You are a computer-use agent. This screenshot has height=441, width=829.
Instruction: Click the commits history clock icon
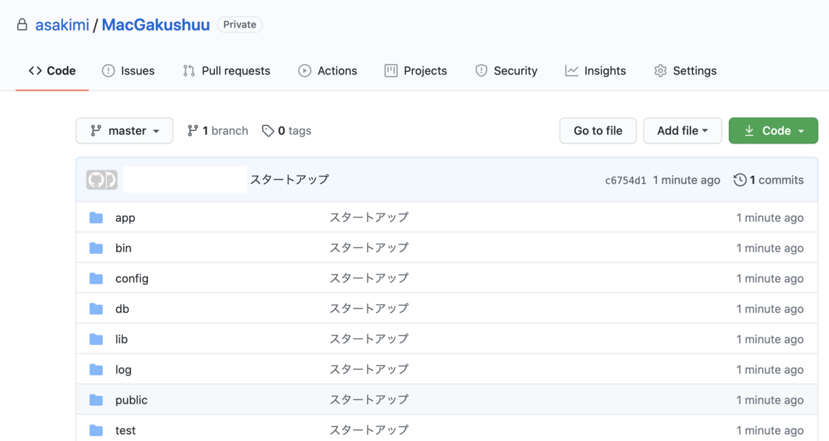point(740,180)
